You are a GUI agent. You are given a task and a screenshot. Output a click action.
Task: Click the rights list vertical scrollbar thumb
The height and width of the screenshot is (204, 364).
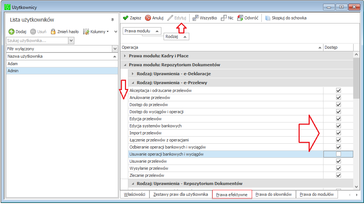[356, 78]
